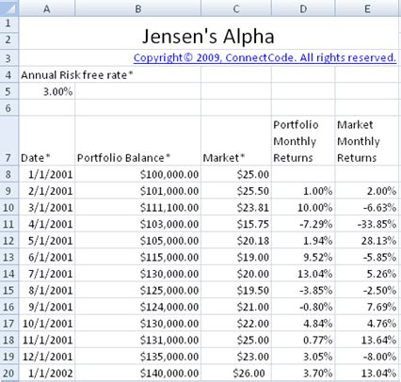Image resolution: width=401 pixels, height=382 pixels.
Task: Click the Portfolio Monthly Returns header cell
Action: click(303, 140)
